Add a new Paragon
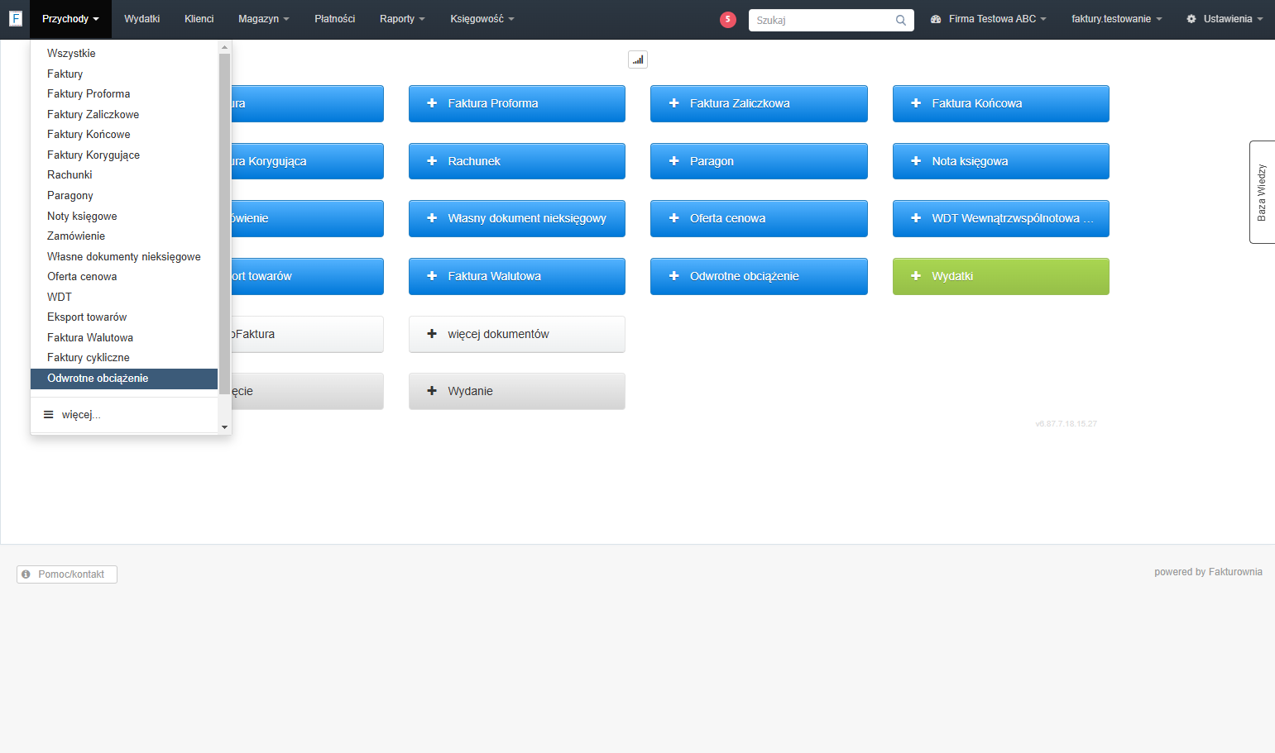 (759, 161)
